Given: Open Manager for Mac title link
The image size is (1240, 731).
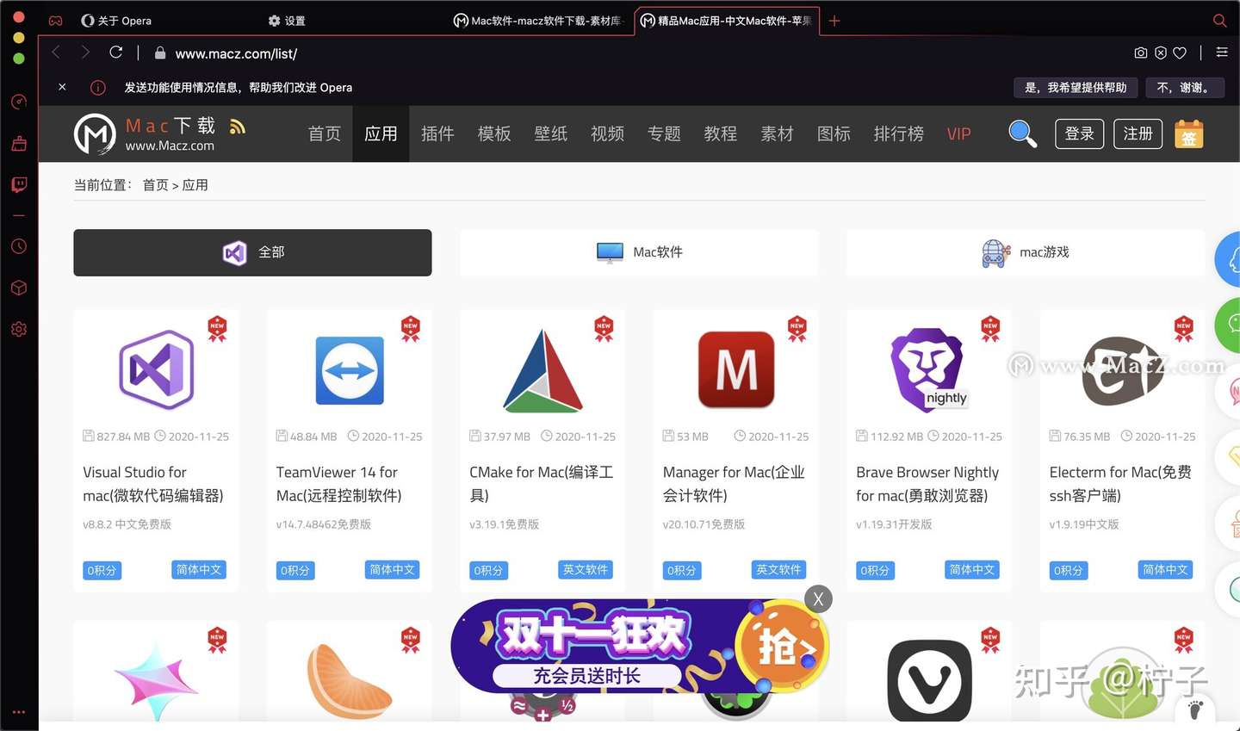Looking at the screenshot, I should point(734,484).
